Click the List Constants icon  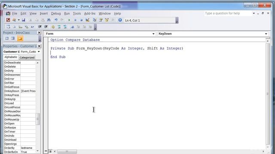[x=14, y=27]
